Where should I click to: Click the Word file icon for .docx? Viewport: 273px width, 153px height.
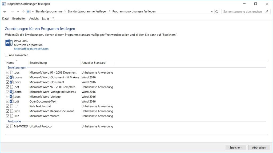(12, 82)
